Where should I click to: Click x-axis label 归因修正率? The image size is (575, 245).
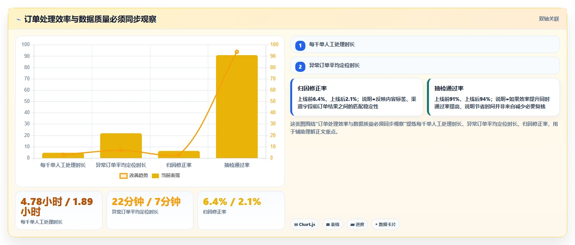click(x=179, y=165)
